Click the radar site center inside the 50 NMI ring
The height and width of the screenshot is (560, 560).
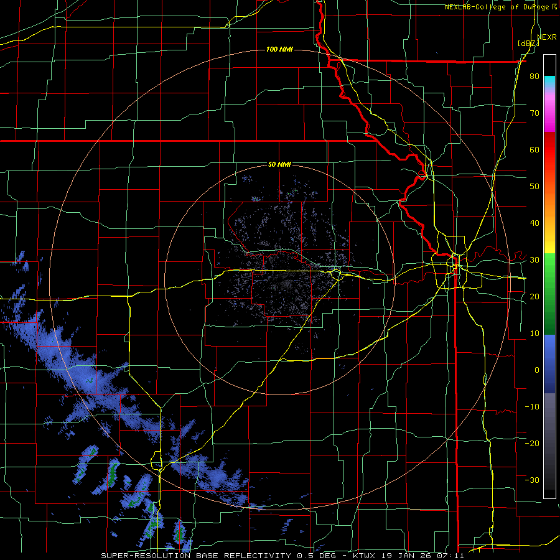(x=279, y=281)
